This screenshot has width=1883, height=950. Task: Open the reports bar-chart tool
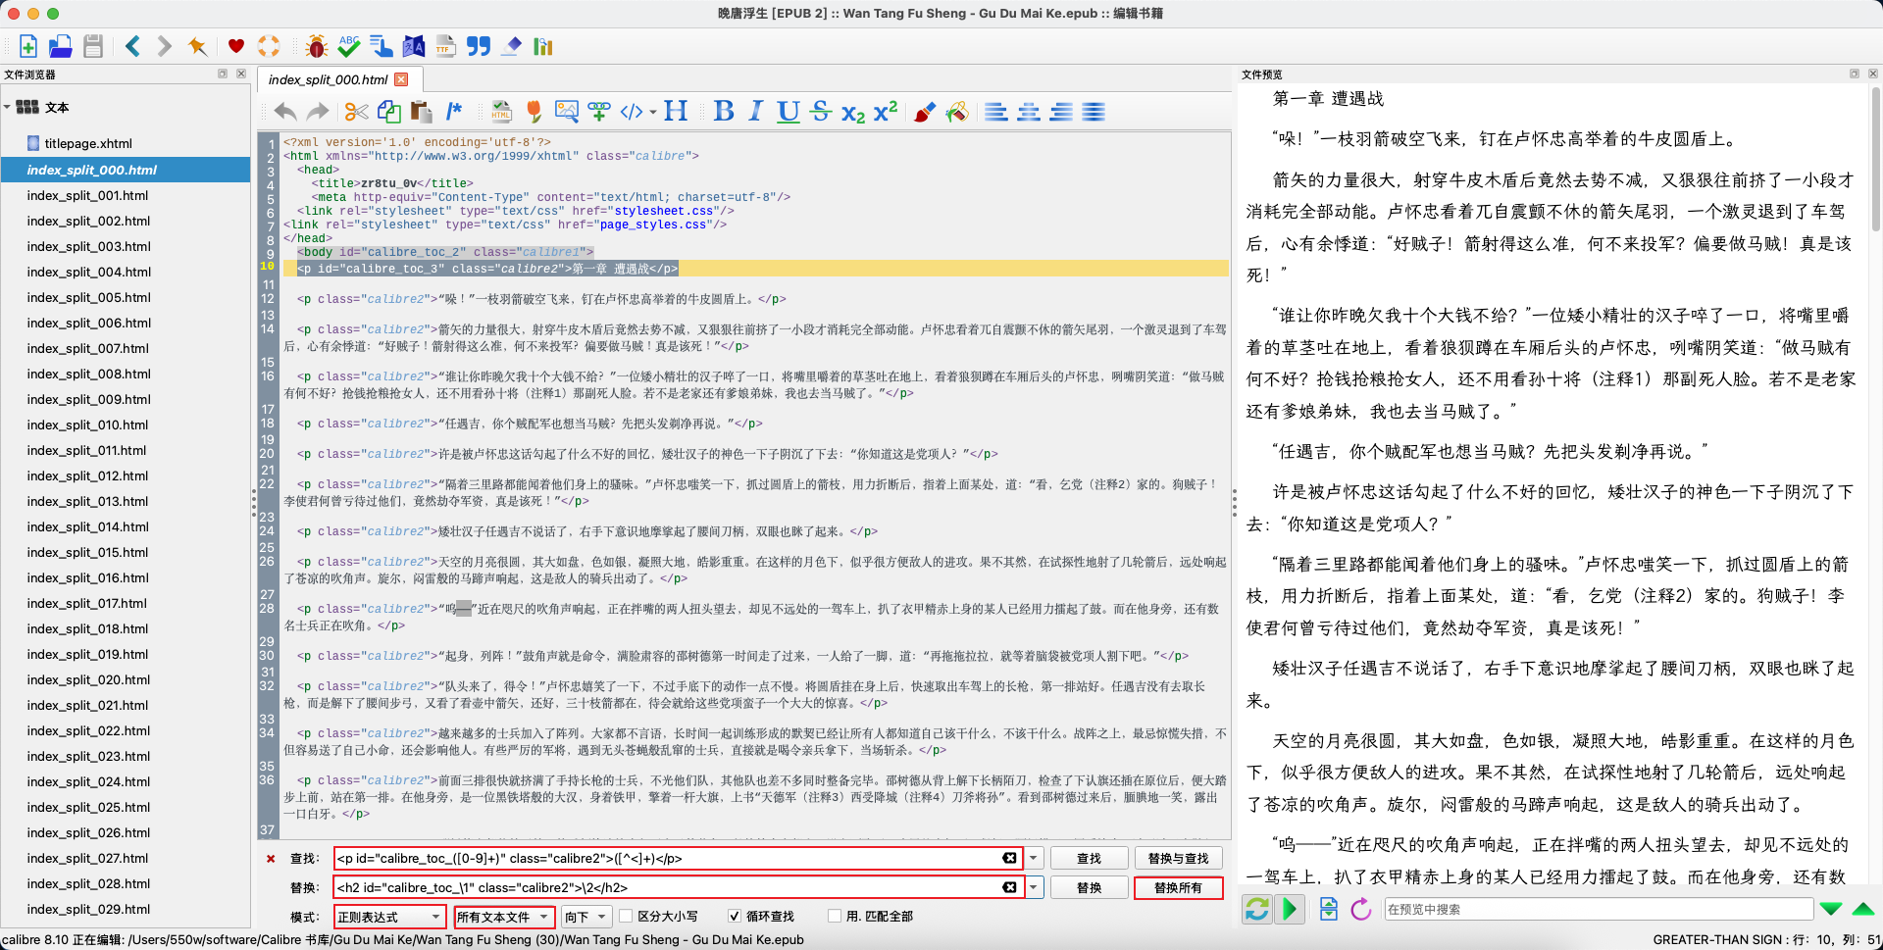tap(542, 46)
